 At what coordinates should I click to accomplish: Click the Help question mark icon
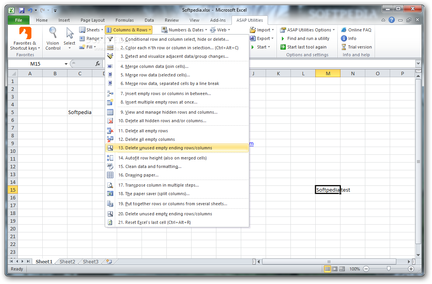[x=392, y=20]
